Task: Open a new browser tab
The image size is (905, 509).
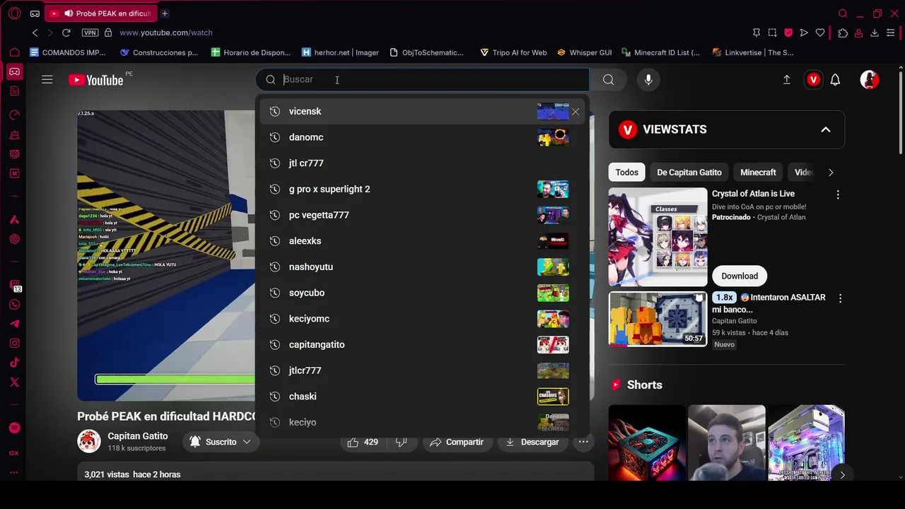Action: (164, 13)
